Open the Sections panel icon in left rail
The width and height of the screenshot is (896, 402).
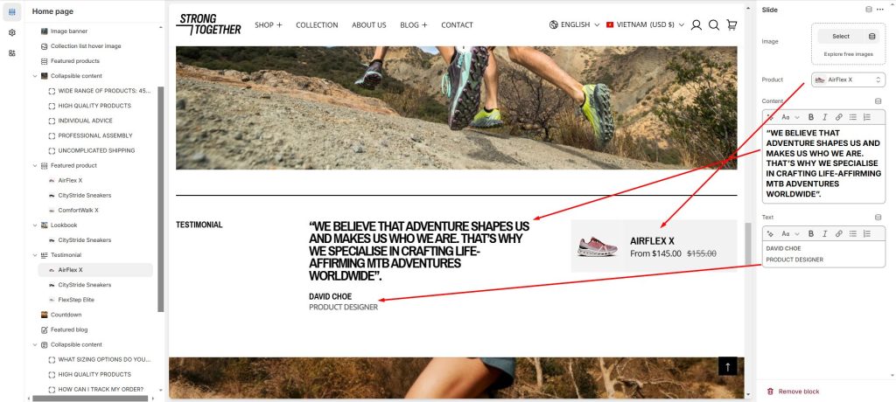[x=12, y=12]
